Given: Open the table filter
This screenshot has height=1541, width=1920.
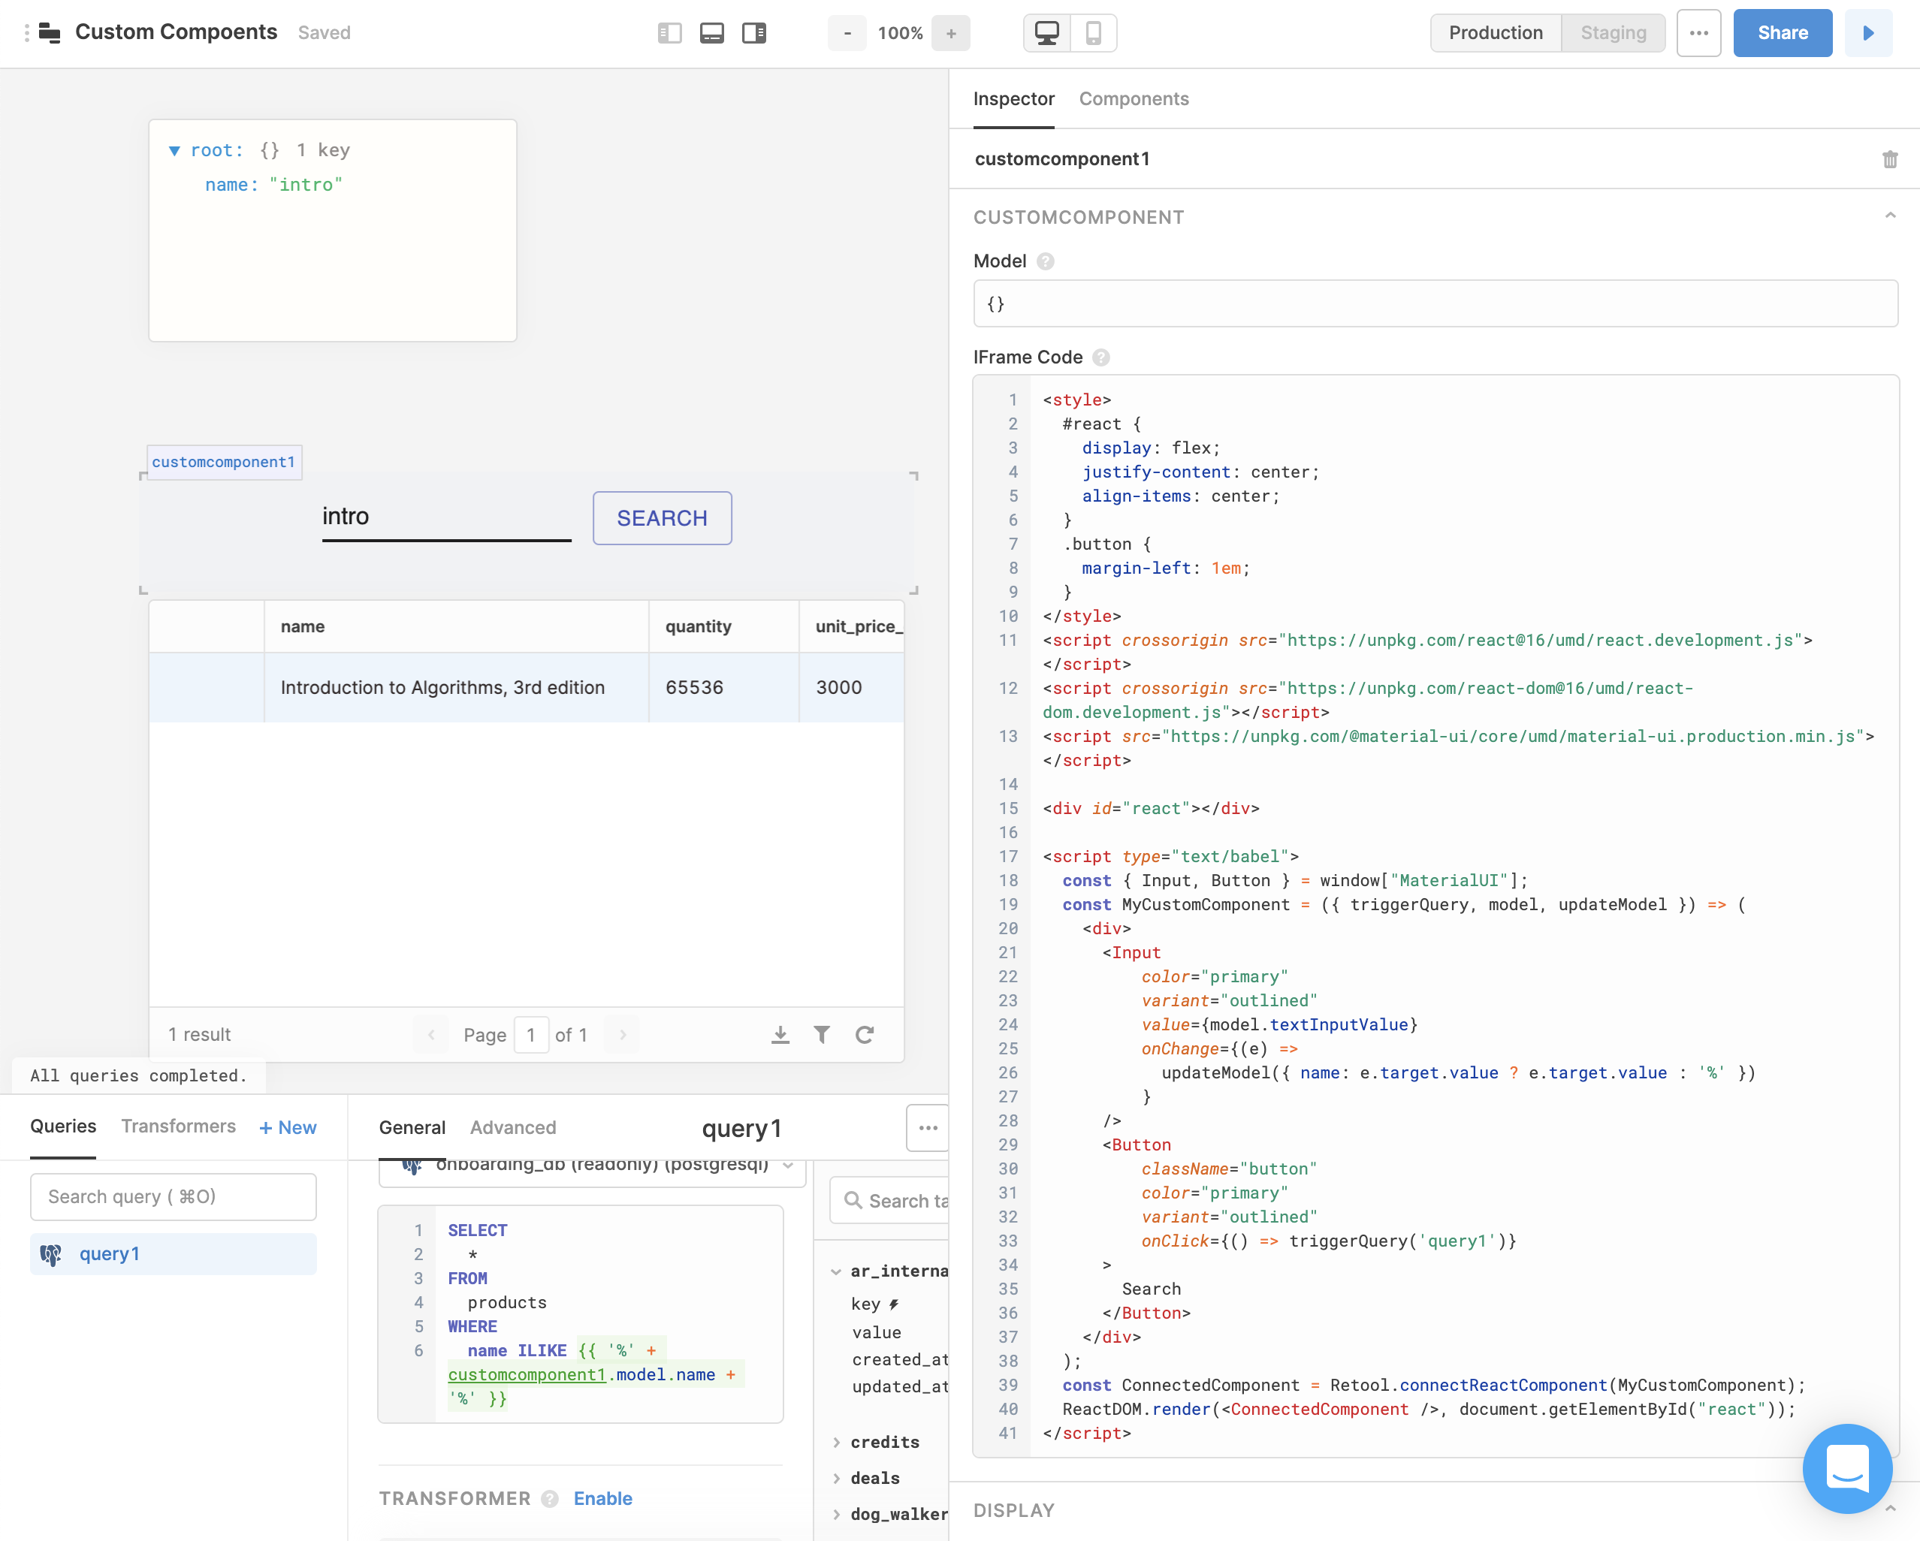Looking at the screenshot, I should [822, 1034].
